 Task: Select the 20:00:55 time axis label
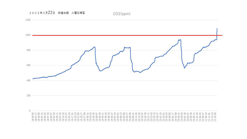124,117
